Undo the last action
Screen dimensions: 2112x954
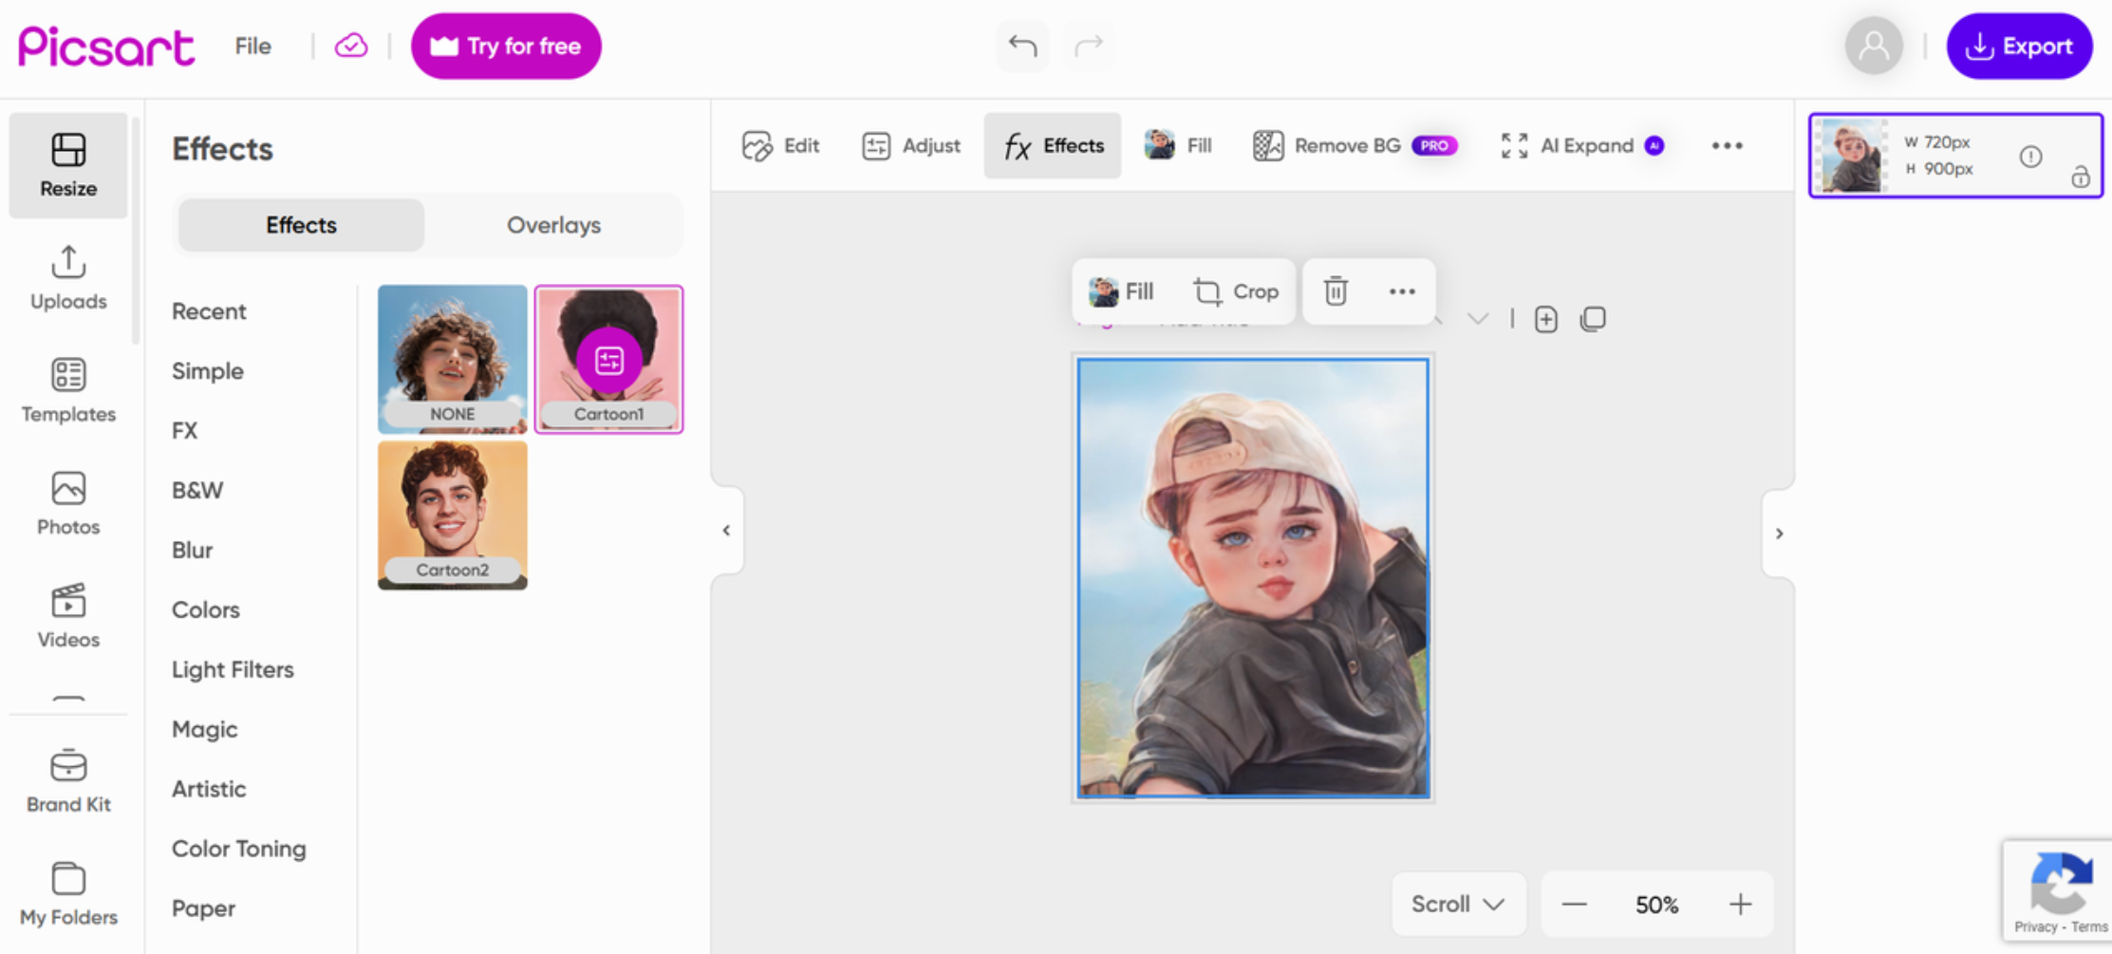click(x=1022, y=46)
